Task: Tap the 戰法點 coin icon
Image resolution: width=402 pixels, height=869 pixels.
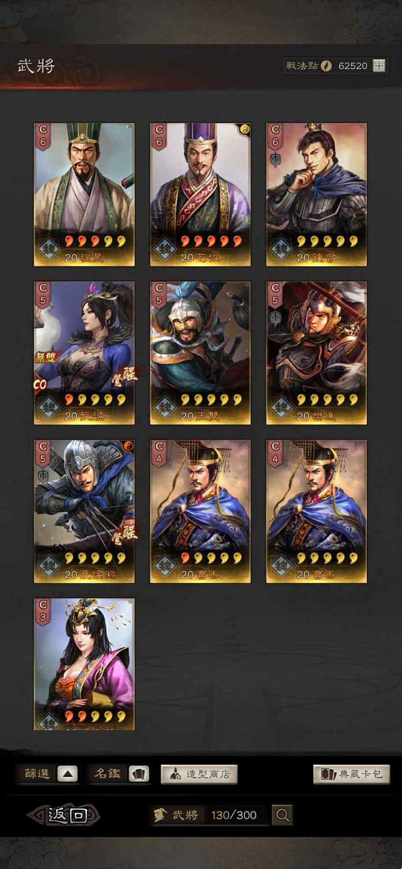Action: click(x=326, y=66)
